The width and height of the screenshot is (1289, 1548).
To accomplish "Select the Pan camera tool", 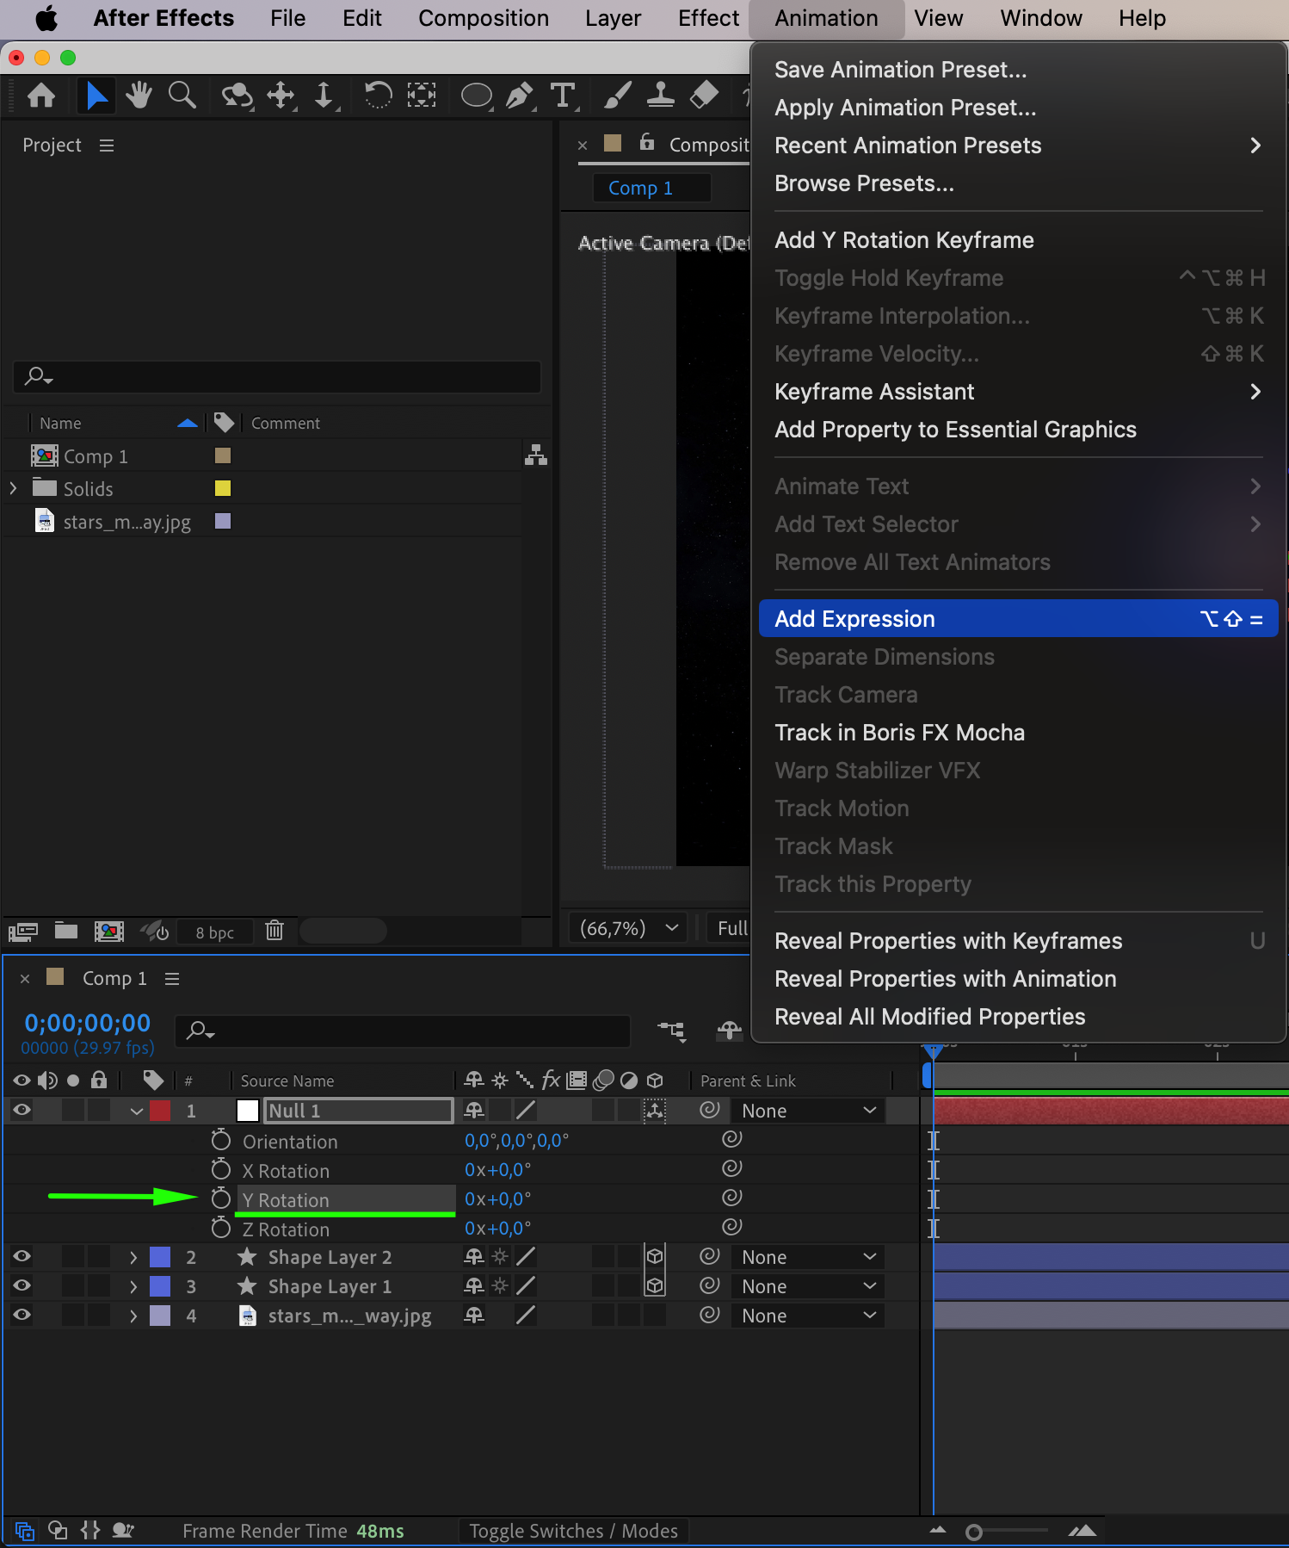I will (x=281, y=95).
